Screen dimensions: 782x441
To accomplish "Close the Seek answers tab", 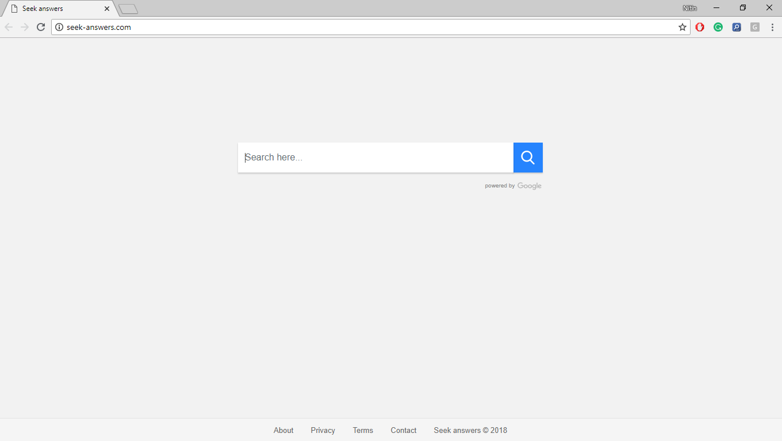I will 107,9.
